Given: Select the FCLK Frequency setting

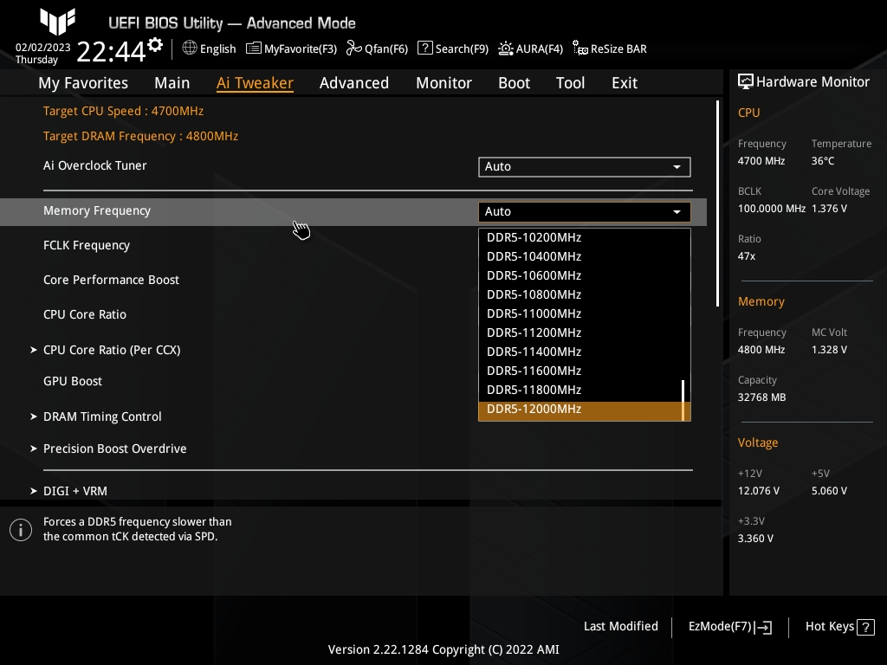Looking at the screenshot, I should tap(87, 245).
